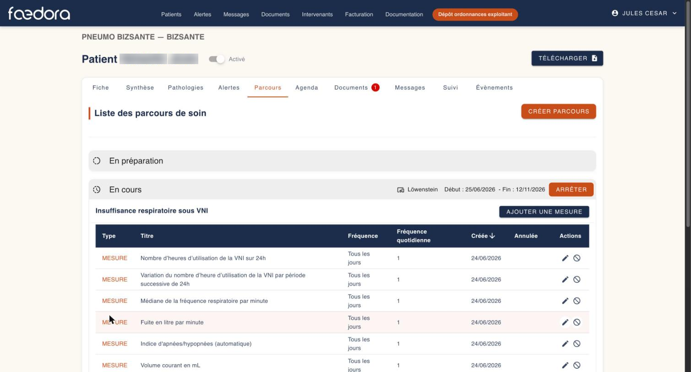691x372 pixels.
Task: Expand the En préparation section
Action: (342, 161)
